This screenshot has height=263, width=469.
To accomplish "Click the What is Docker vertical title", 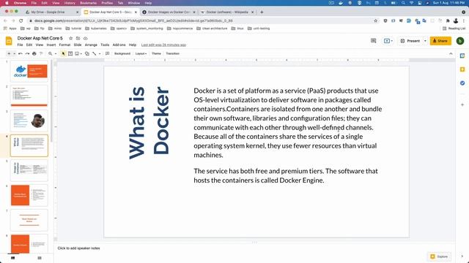I will pos(149,123).
